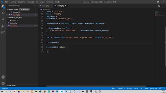Open the Search view in activity bar
Screen dimensions: 166x93
coord(3,13)
